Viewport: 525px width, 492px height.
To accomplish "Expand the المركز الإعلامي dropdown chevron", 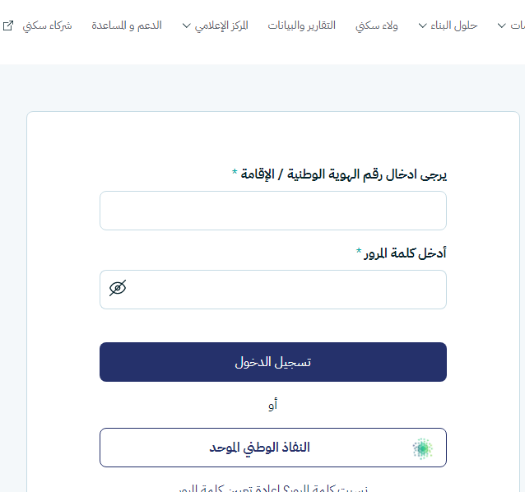I will (187, 26).
